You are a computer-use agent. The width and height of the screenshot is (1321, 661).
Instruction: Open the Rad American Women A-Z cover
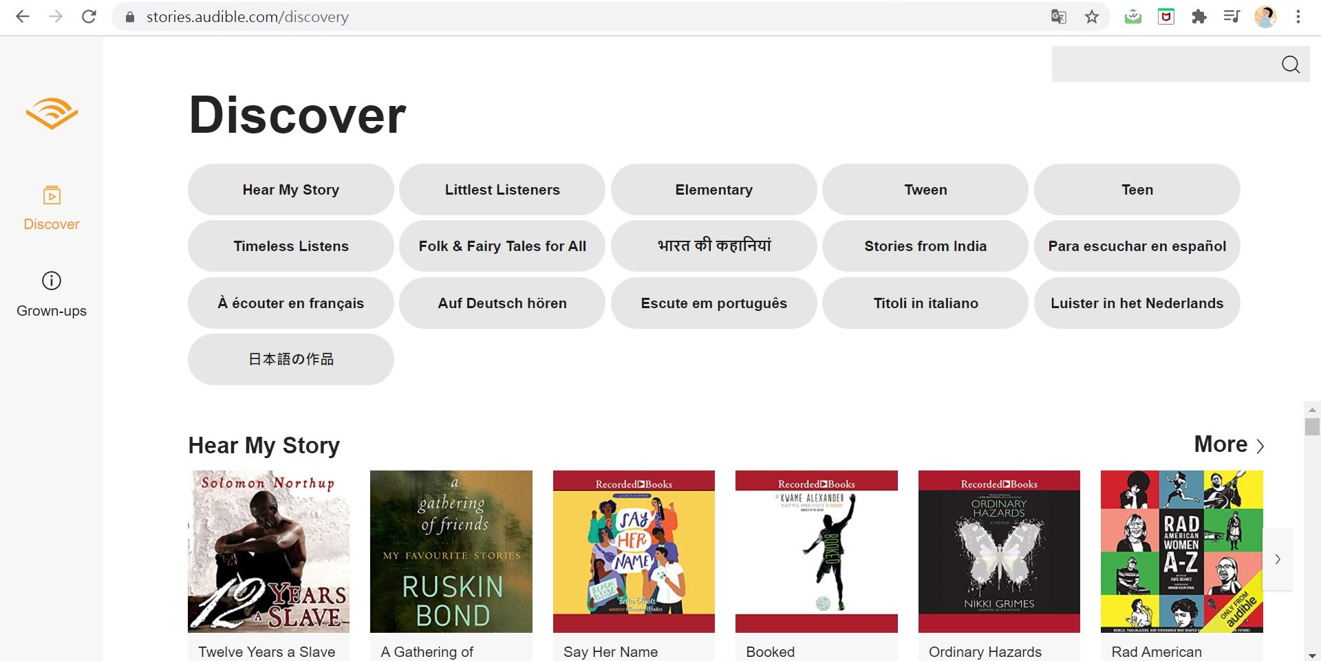(x=1181, y=551)
